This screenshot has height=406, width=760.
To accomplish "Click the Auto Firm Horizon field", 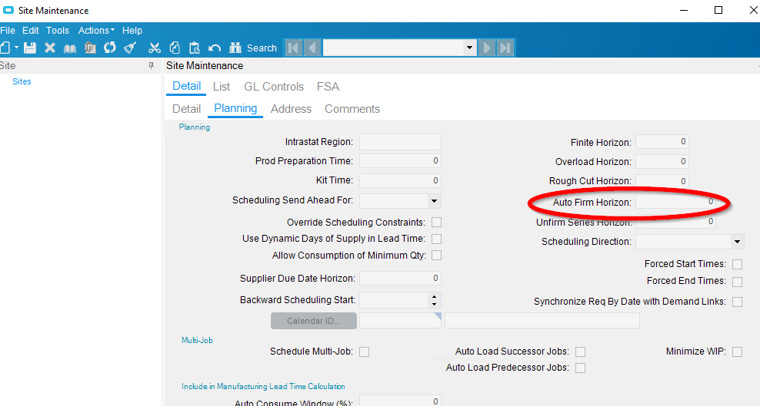I will (x=675, y=202).
